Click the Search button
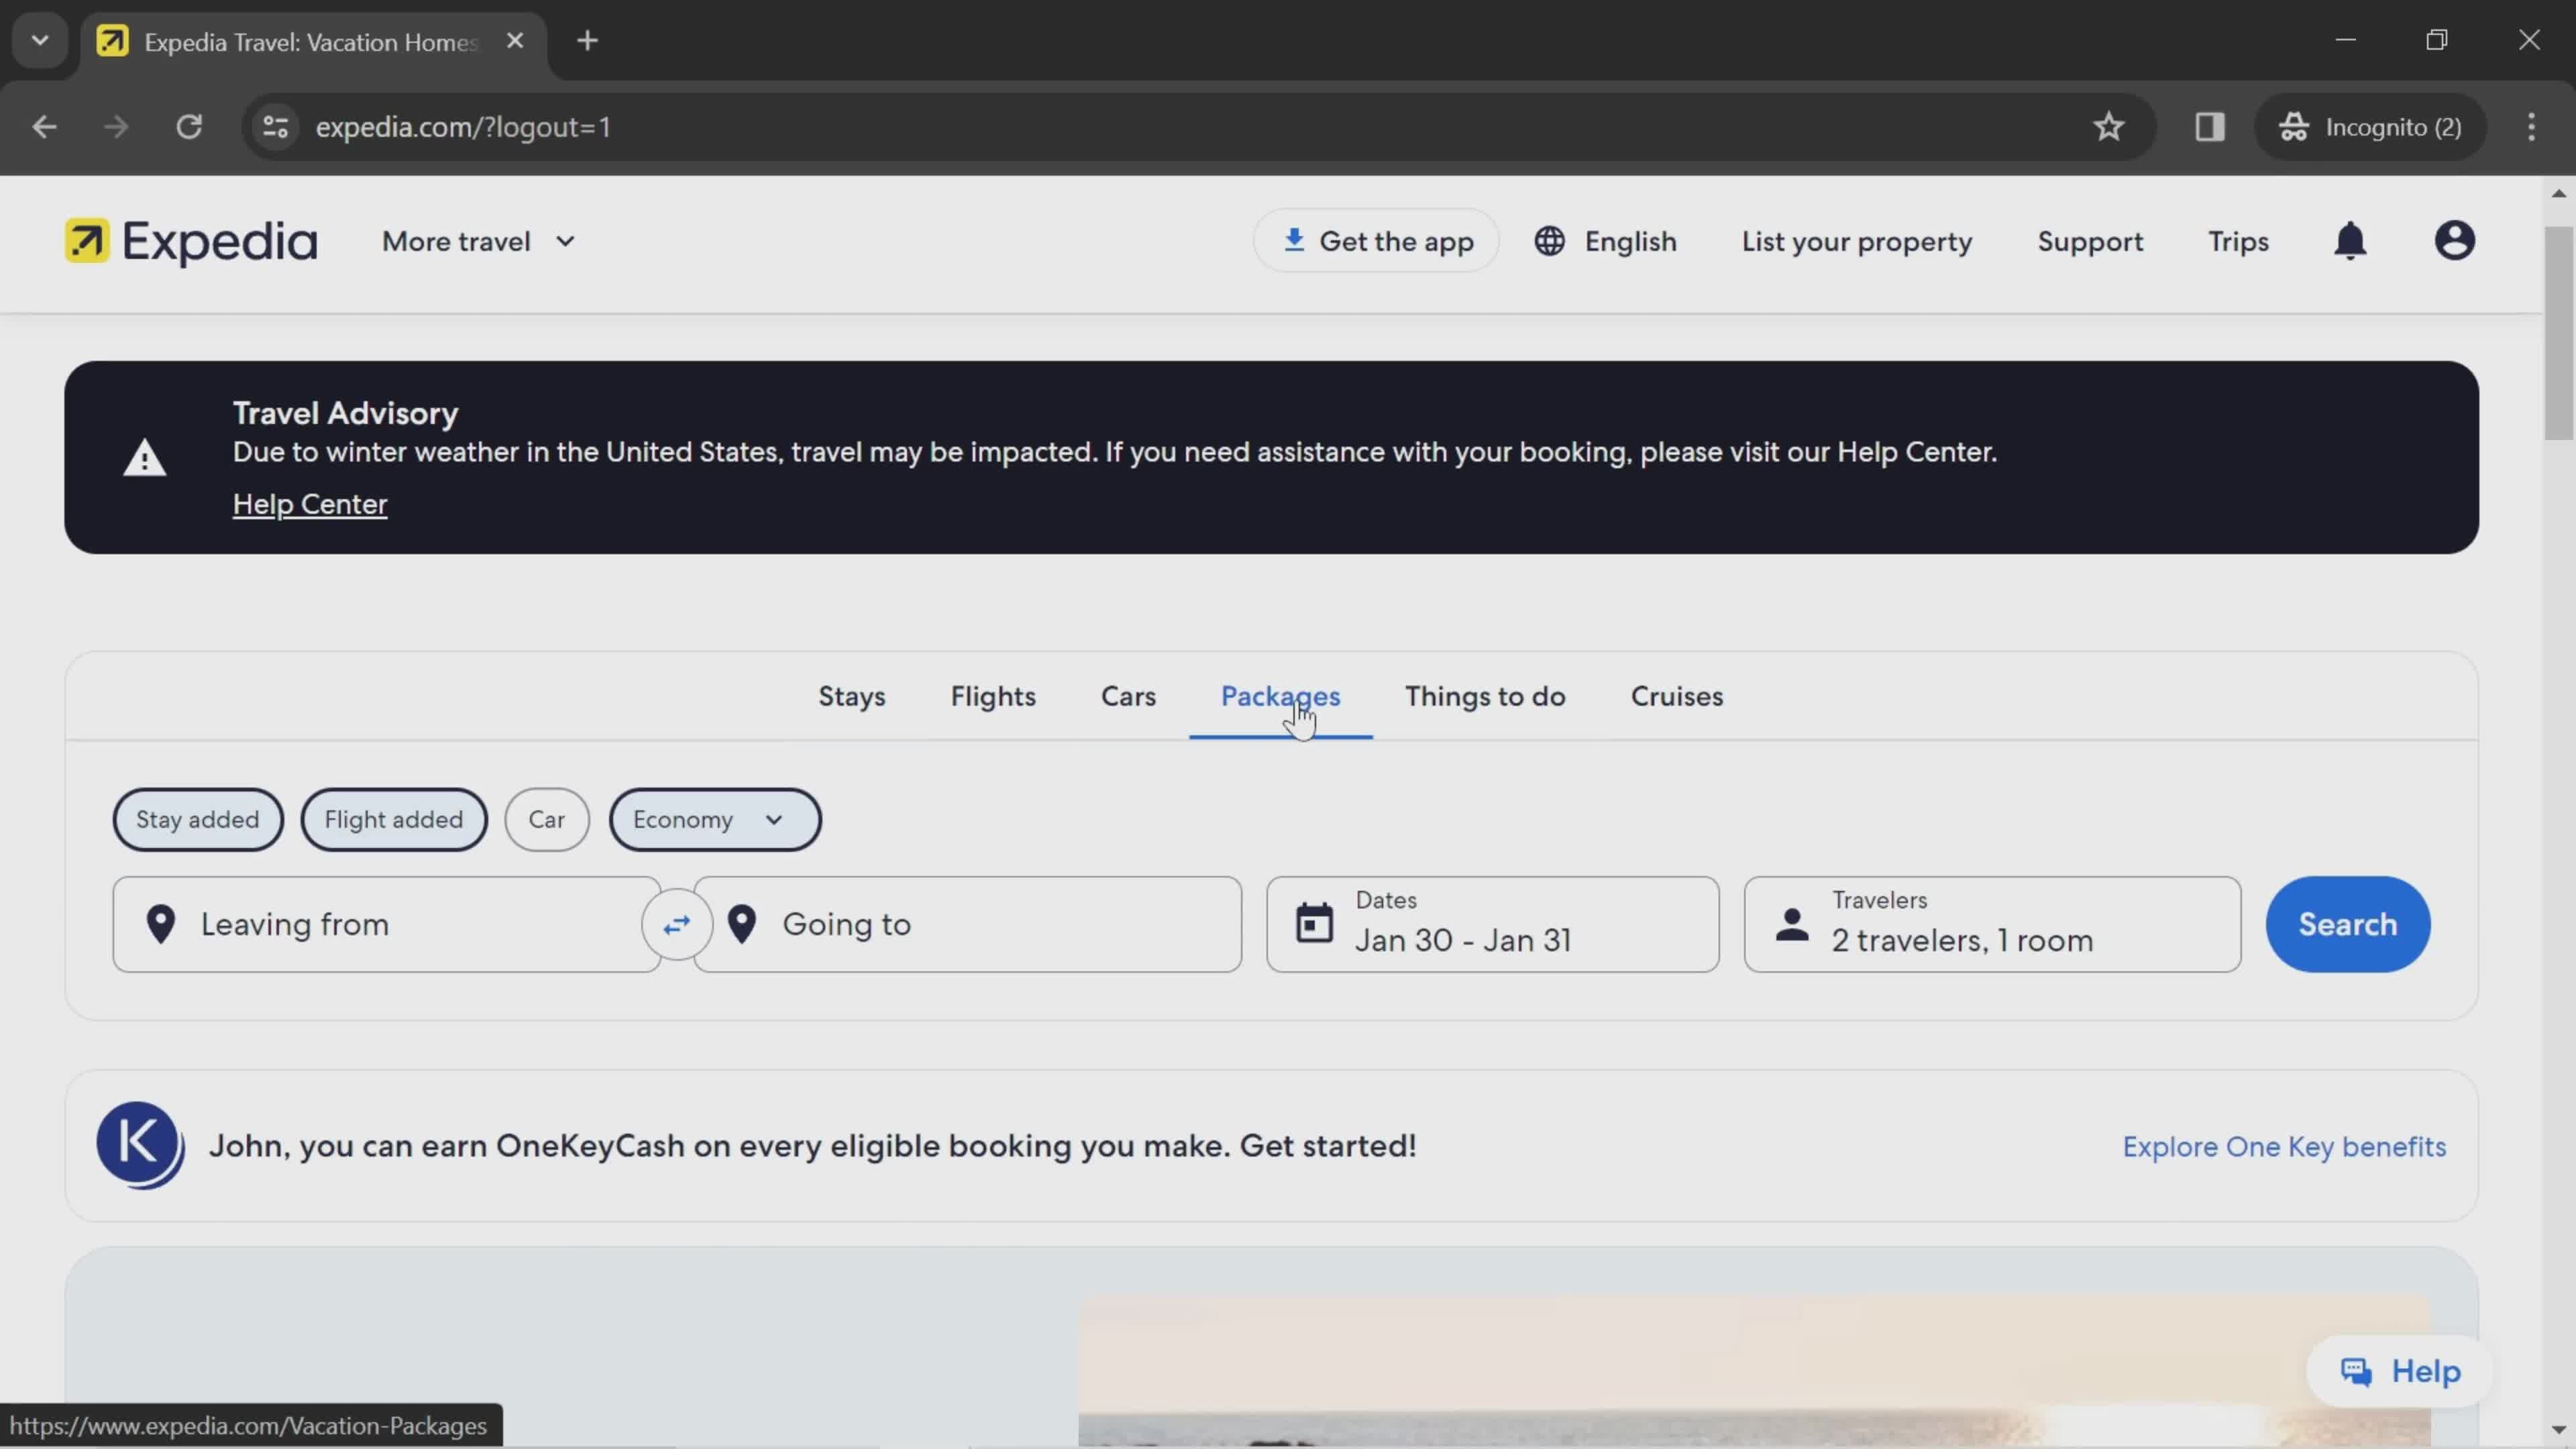Image resolution: width=2576 pixels, height=1449 pixels. pos(2346,924)
